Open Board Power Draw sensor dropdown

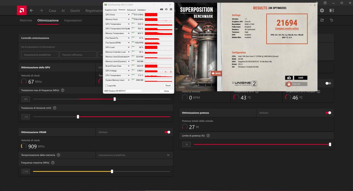pos(129,66)
